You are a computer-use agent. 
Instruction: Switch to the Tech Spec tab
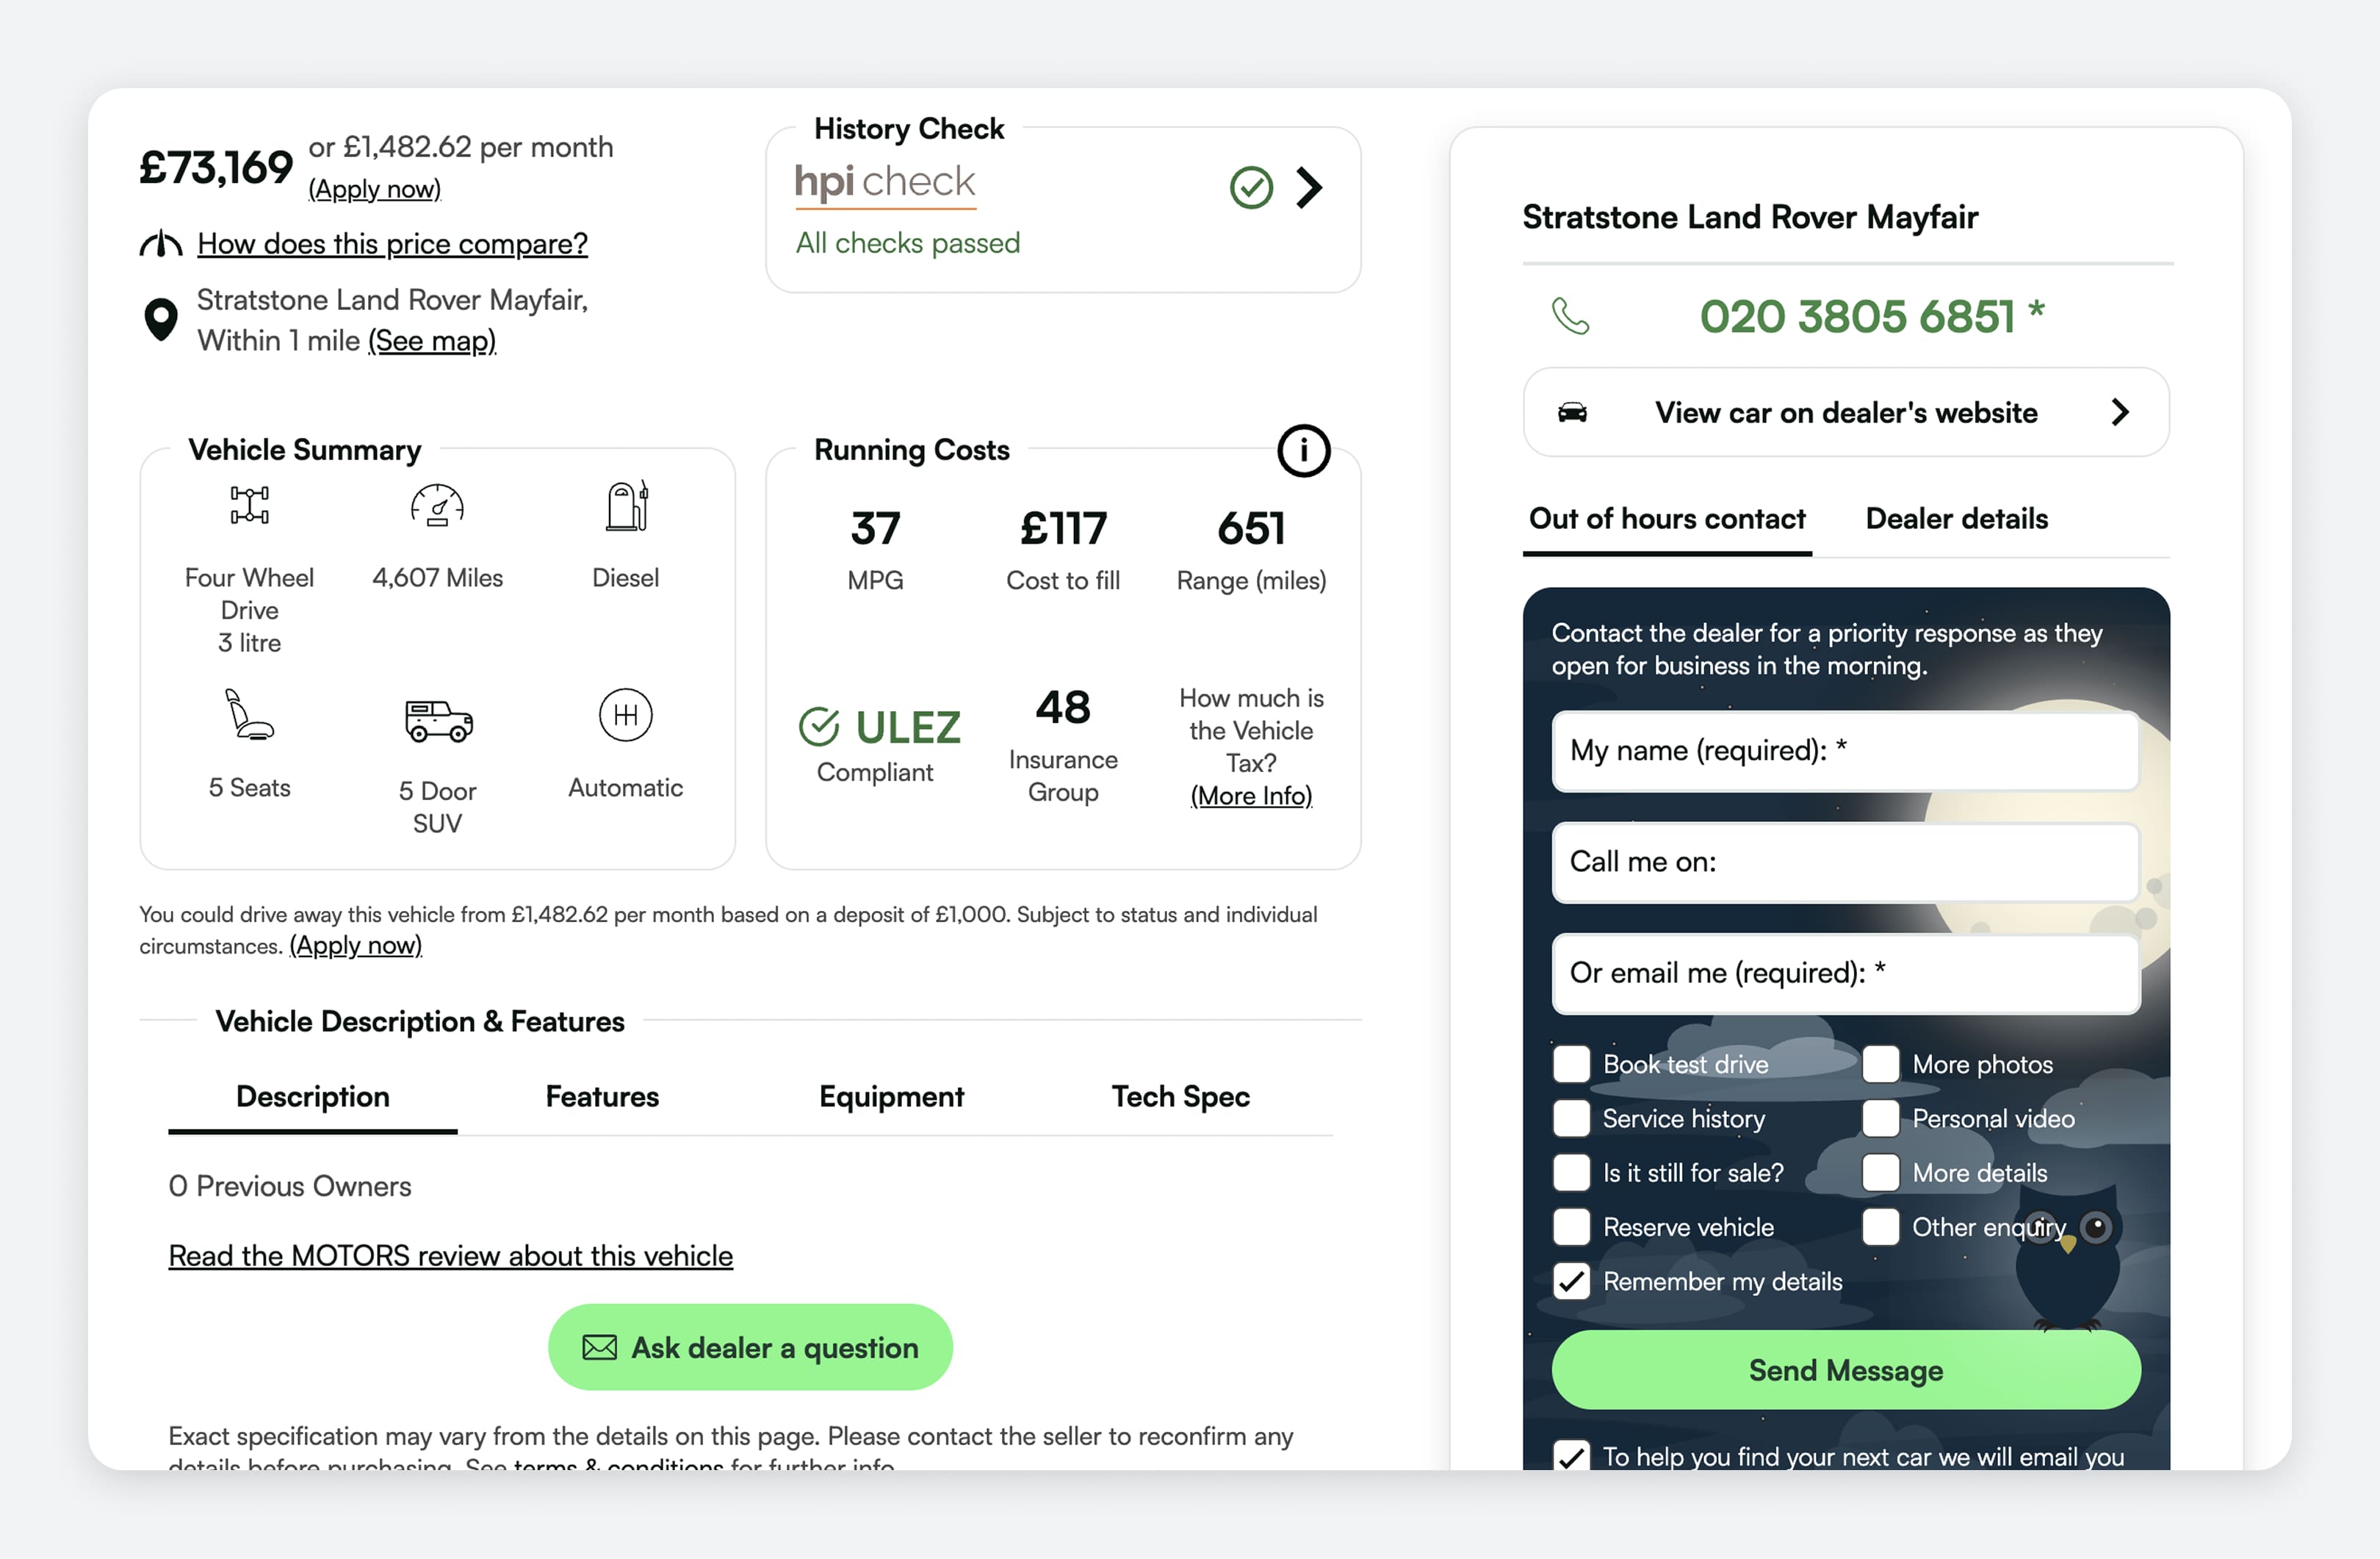(x=1180, y=1096)
